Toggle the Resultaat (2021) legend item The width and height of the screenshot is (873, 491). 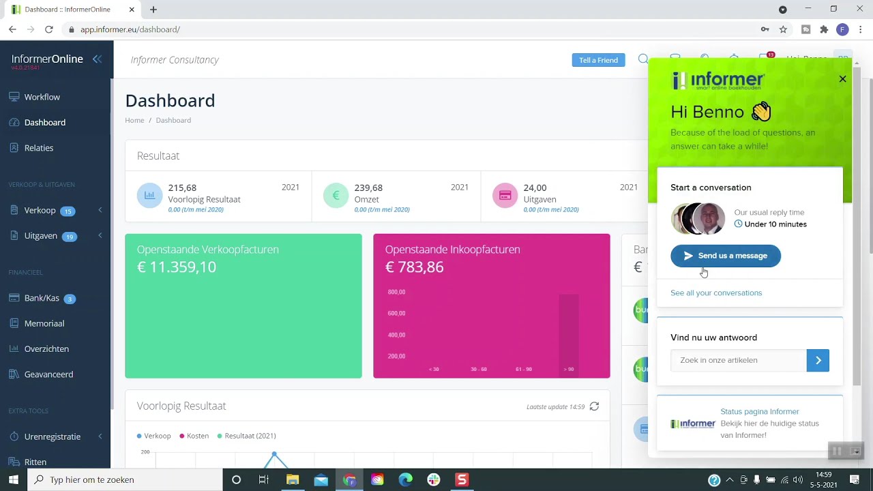pyautogui.click(x=246, y=436)
